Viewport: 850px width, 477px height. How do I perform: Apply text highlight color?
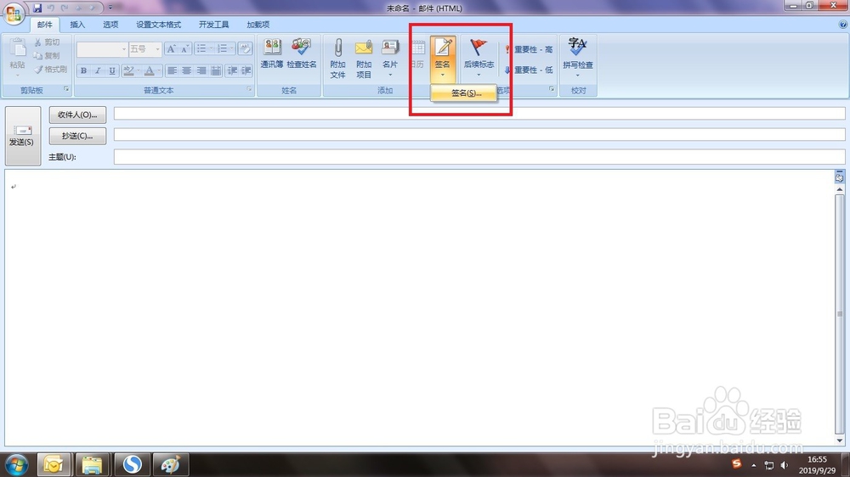point(129,70)
